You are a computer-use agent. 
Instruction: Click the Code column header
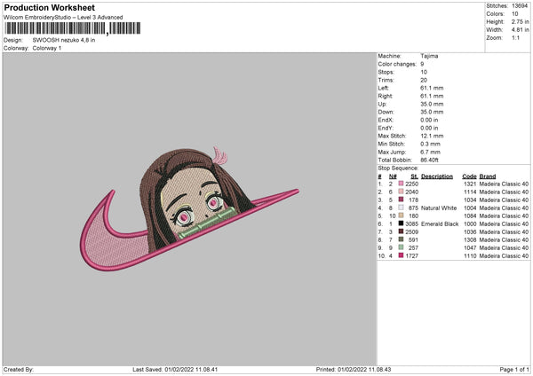tap(469, 176)
